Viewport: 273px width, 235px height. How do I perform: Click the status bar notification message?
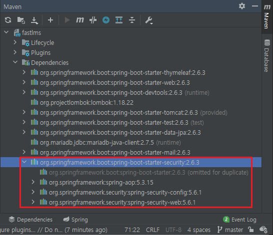click(x=53, y=230)
